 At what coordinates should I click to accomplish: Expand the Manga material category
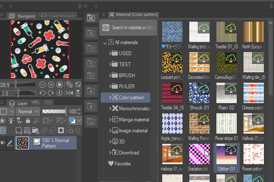click(110, 120)
